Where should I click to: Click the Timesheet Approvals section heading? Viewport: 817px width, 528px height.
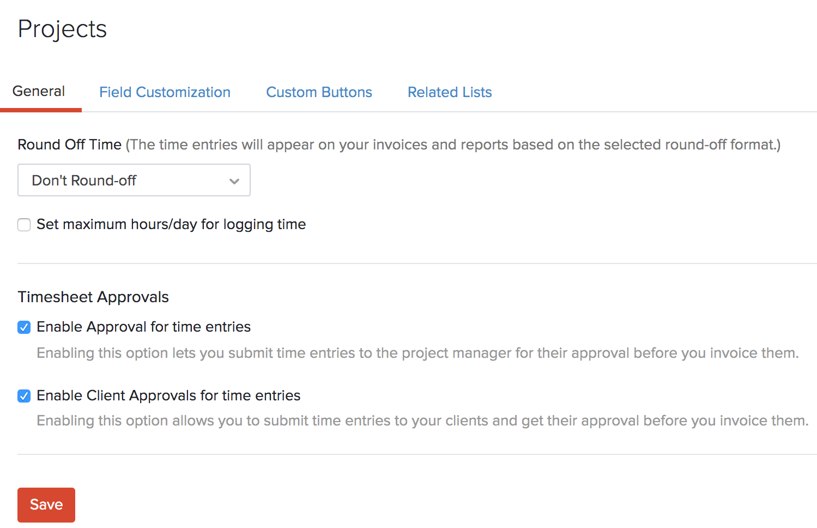tap(93, 297)
